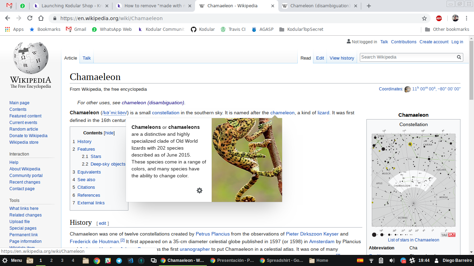Click the Log in link

(x=457, y=42)
